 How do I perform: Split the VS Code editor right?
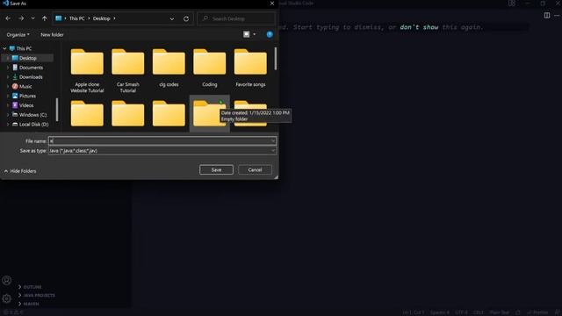pyautogui.click(x=546, y=16)
